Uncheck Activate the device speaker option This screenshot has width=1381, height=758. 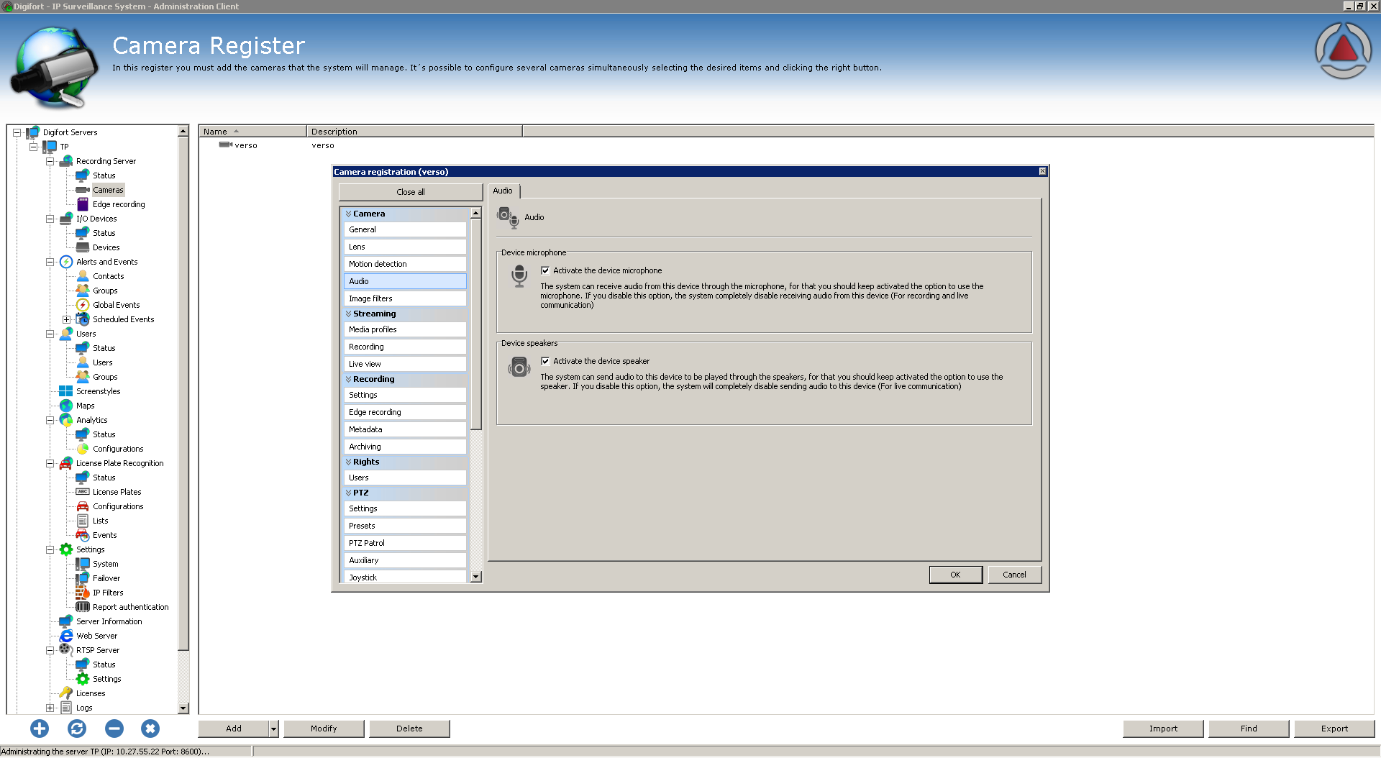click(x=545, y=361)
